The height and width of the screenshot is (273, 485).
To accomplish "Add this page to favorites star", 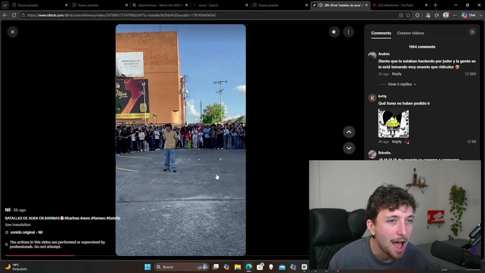I will pos(408,15).
